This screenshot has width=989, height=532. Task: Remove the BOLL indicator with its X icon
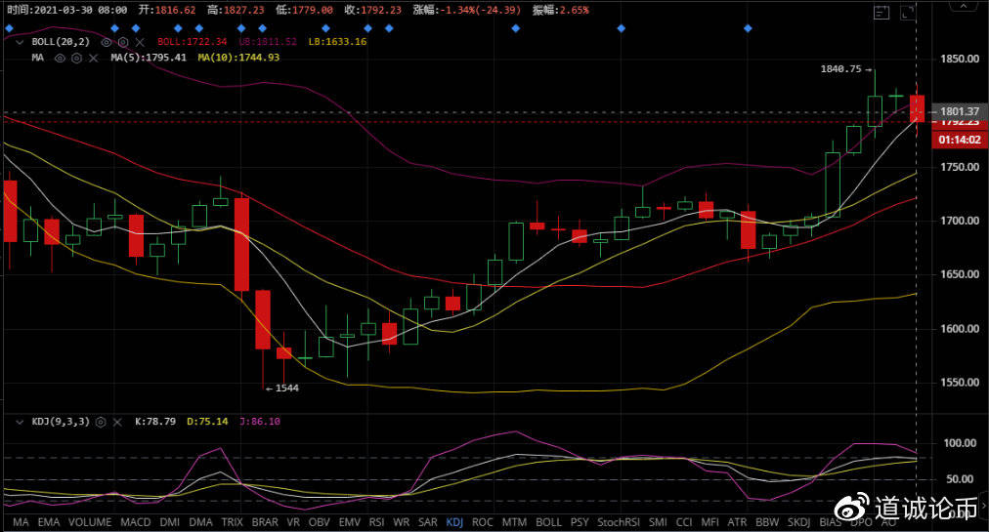(x=140, y=42)
